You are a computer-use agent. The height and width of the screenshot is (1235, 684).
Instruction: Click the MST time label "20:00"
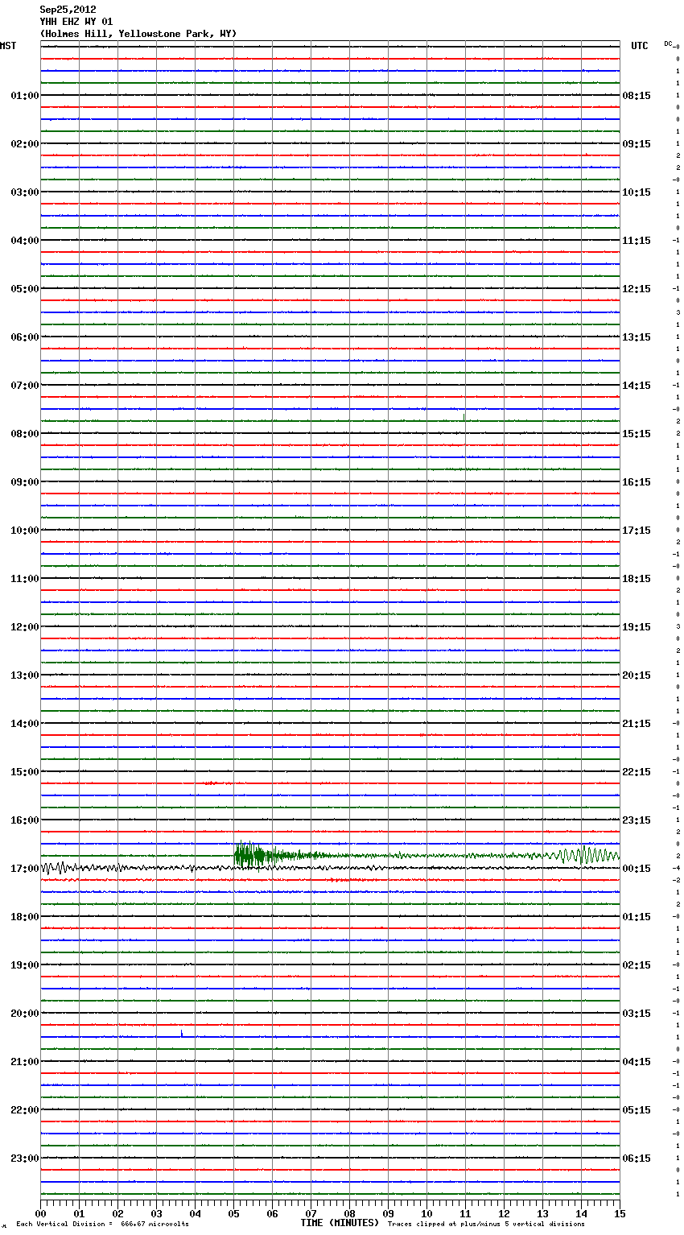[25, 1014]
